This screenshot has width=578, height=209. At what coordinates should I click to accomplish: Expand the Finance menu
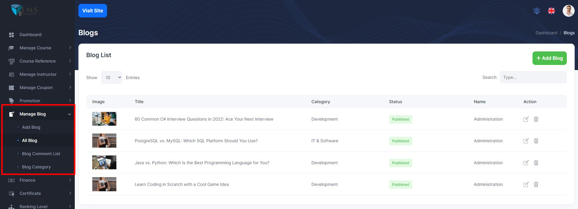[27, 180]
